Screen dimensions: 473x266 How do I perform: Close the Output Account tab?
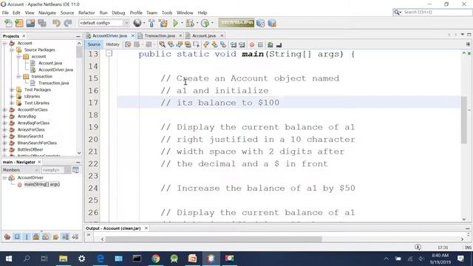pos(146,228)
